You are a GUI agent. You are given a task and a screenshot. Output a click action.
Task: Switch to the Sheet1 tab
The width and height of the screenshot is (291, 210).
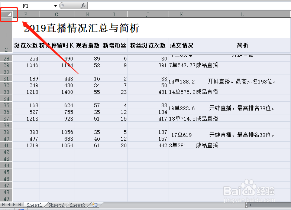(x=34, y=205)
